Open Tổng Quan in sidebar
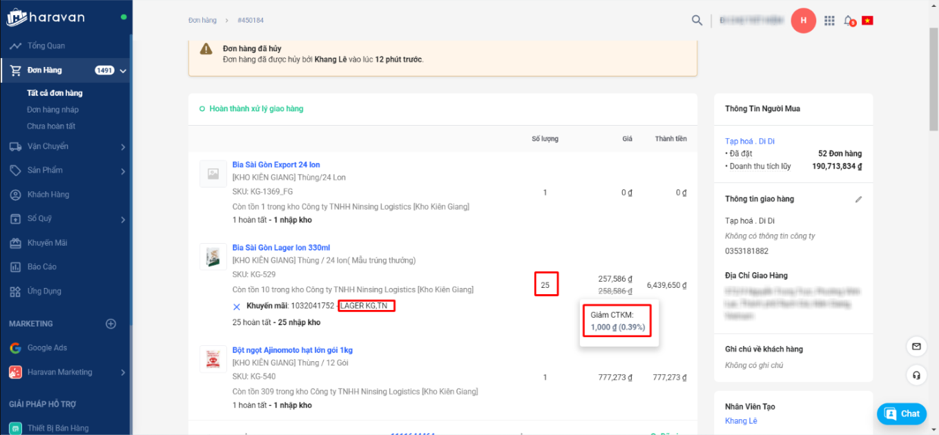Viewport: 939px width, 435px height. pyautogui.click(x=46, y=46)
